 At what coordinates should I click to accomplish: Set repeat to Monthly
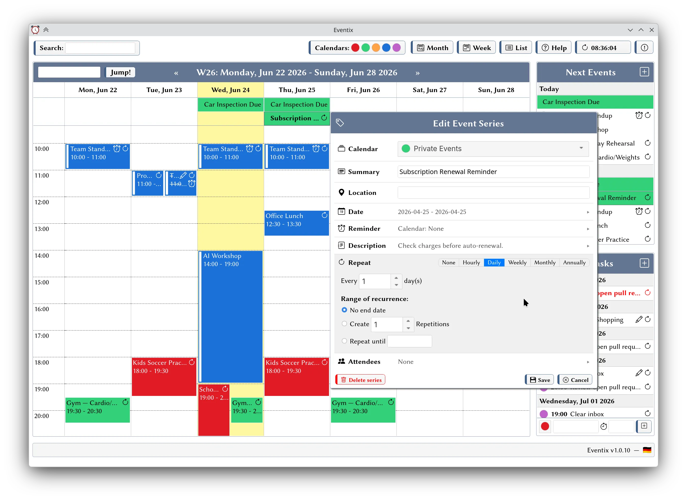tap(545, 262)
